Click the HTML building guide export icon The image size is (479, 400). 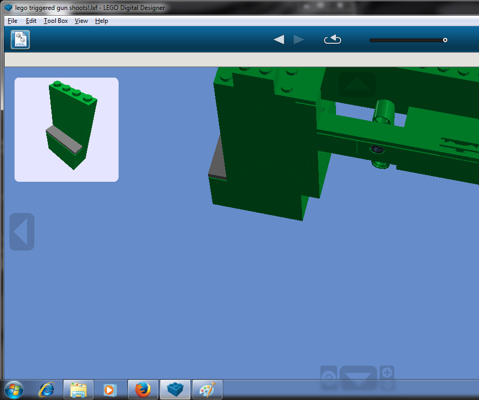pos(20,39)
